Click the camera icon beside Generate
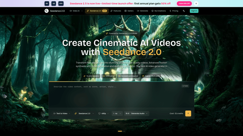Image resolution: width=243 pixels, height=136 pixels. click(x=138, y=11)
